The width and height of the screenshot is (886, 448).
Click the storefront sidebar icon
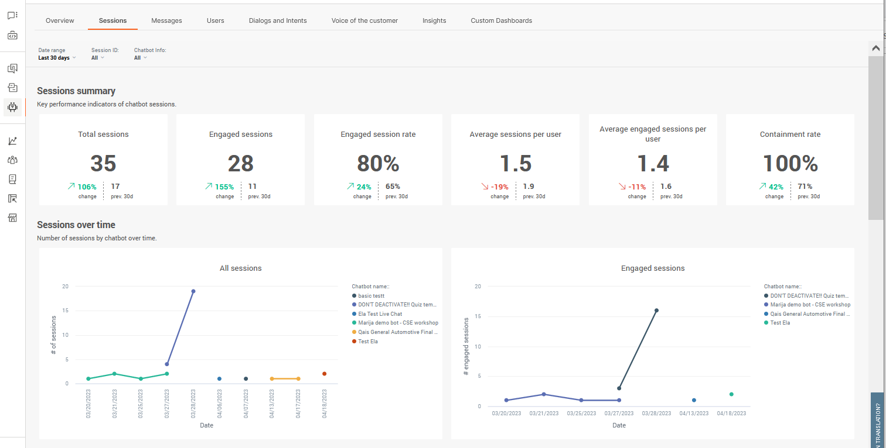(12, 218)
